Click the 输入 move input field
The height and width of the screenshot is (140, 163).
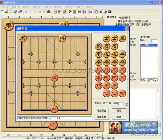point(155,41)
